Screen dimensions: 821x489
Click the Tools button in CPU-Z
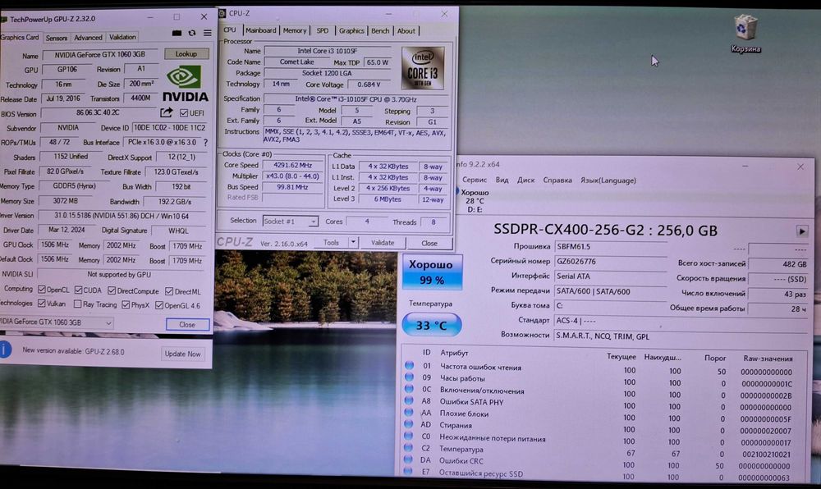[332, 242]
